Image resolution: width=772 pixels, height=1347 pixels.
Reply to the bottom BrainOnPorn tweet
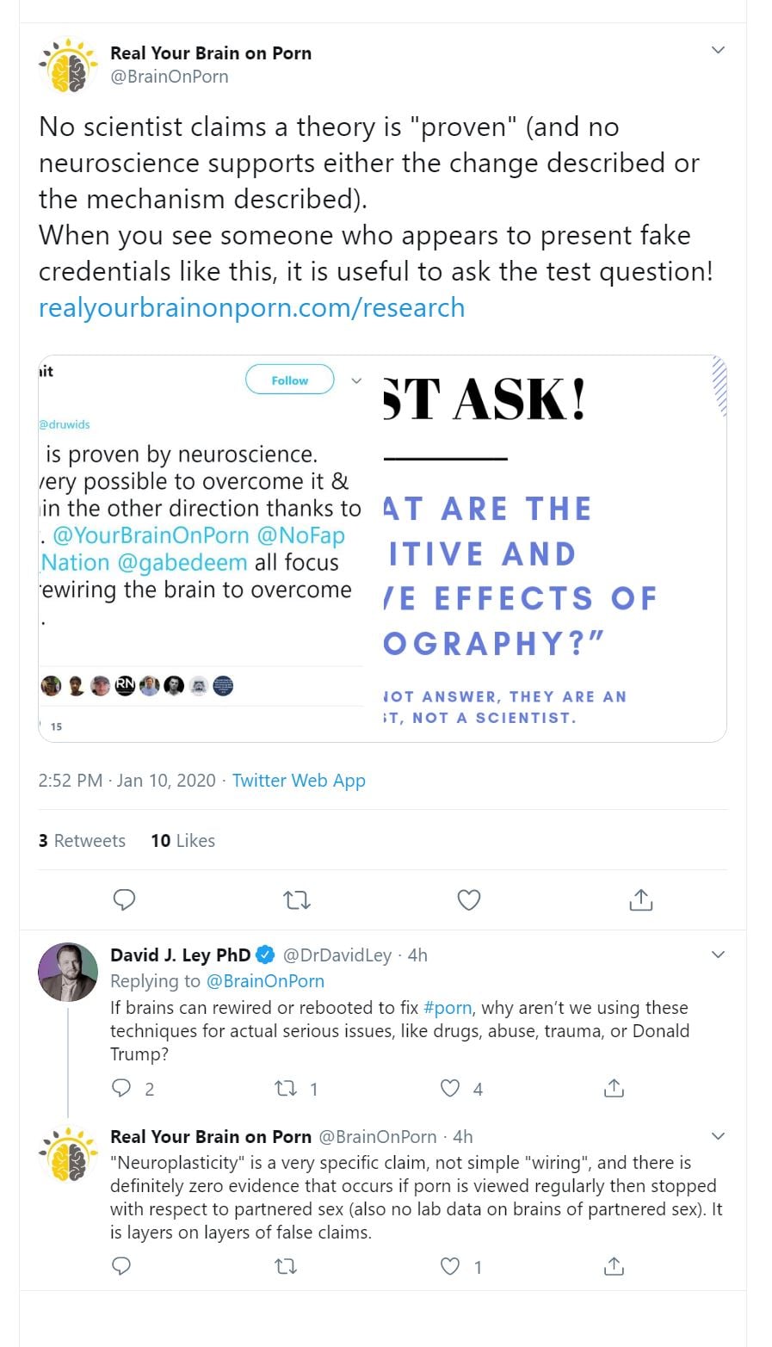pyautogui.click(x=122, y=1266)
